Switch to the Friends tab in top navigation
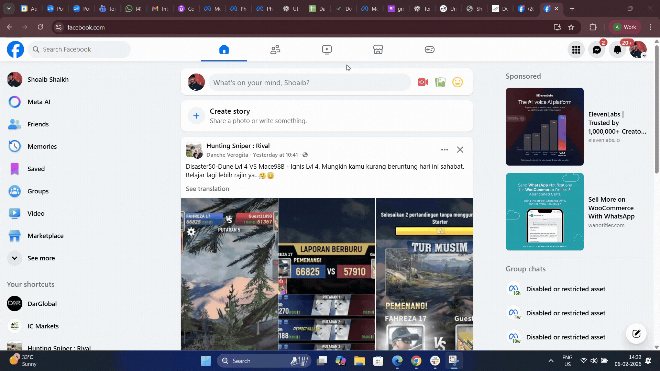This screenshot has height=371, width=660. pos(275,50)
